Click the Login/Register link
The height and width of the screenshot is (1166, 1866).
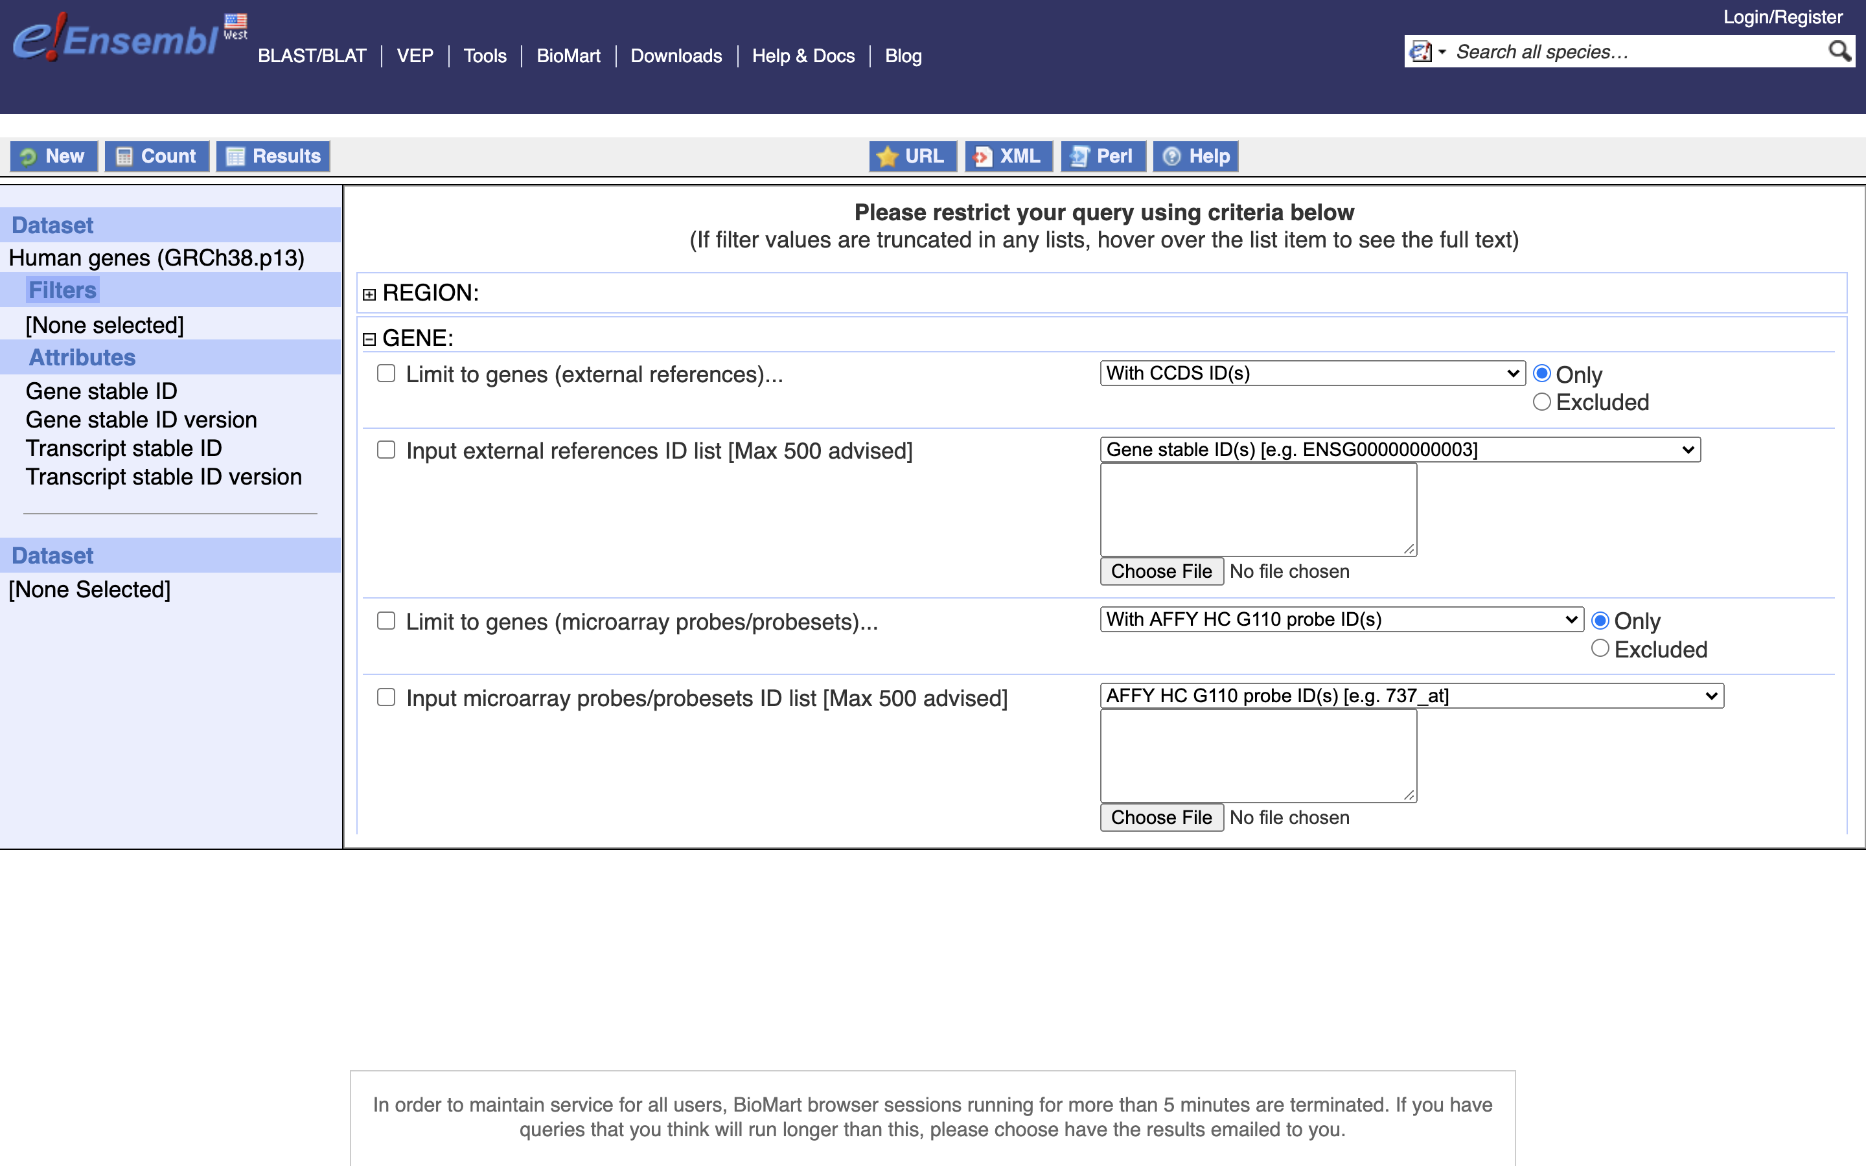point(1782,17)
